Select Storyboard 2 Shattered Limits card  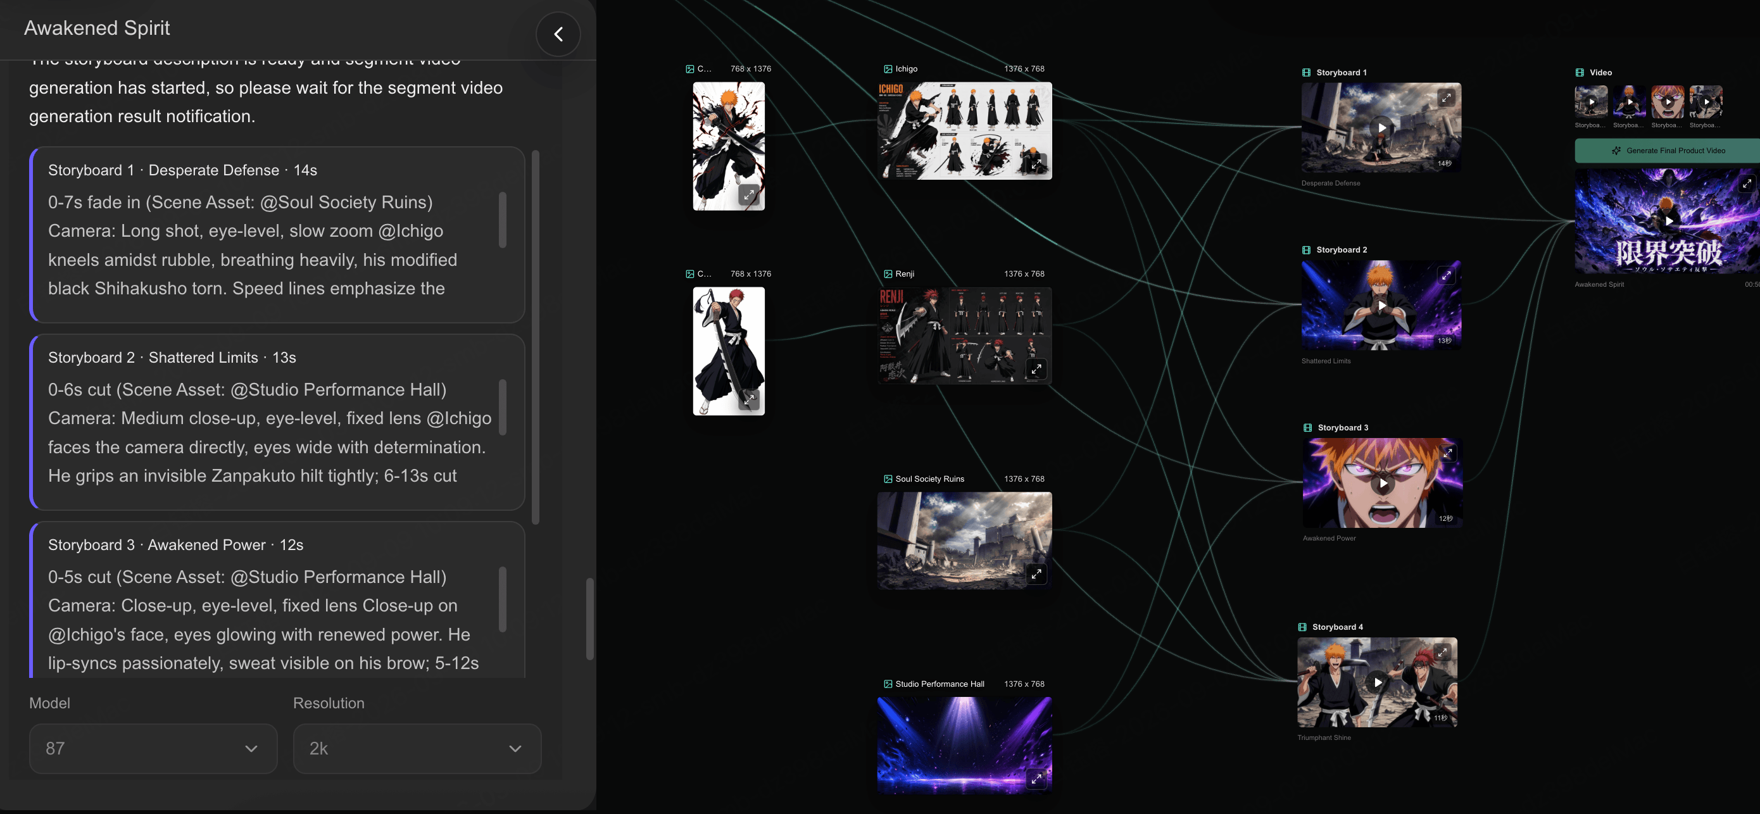[277, 422]
